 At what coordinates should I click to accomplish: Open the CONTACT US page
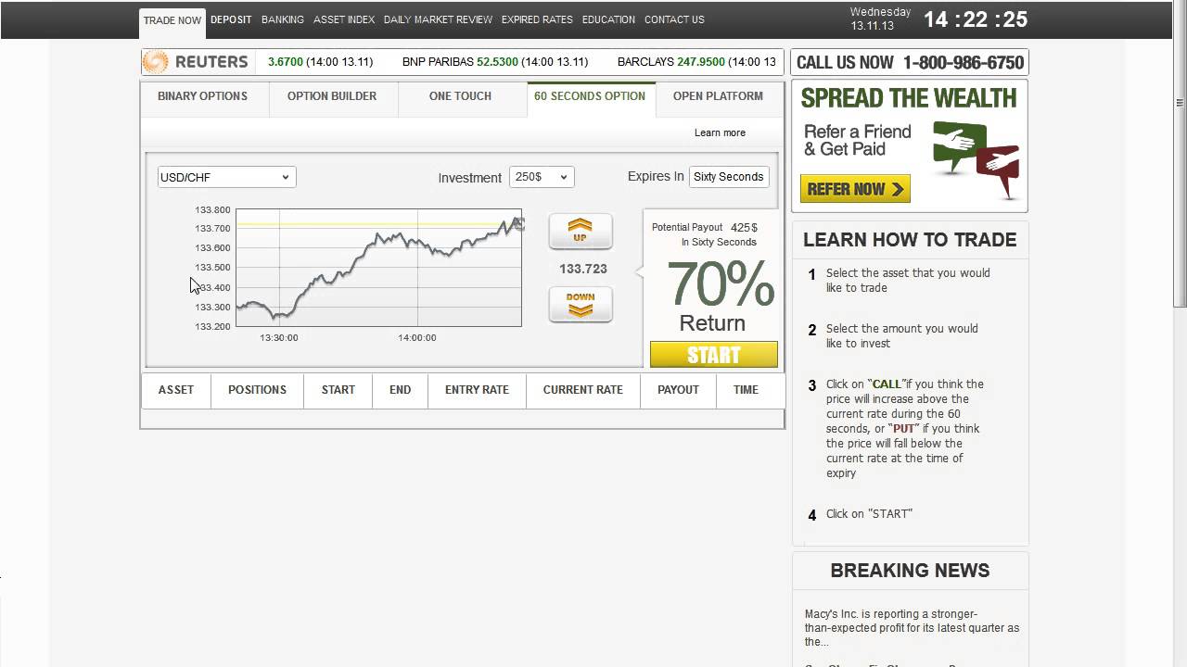[x=674, y=19]
